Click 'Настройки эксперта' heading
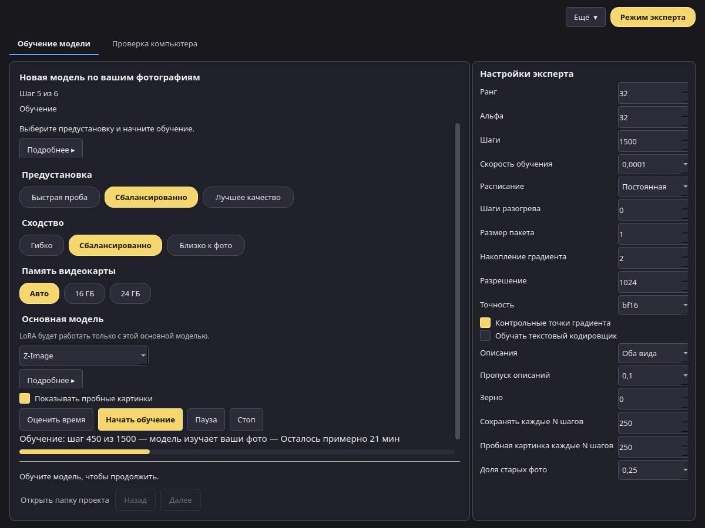 pyautogui.click(x=527, y=74)
